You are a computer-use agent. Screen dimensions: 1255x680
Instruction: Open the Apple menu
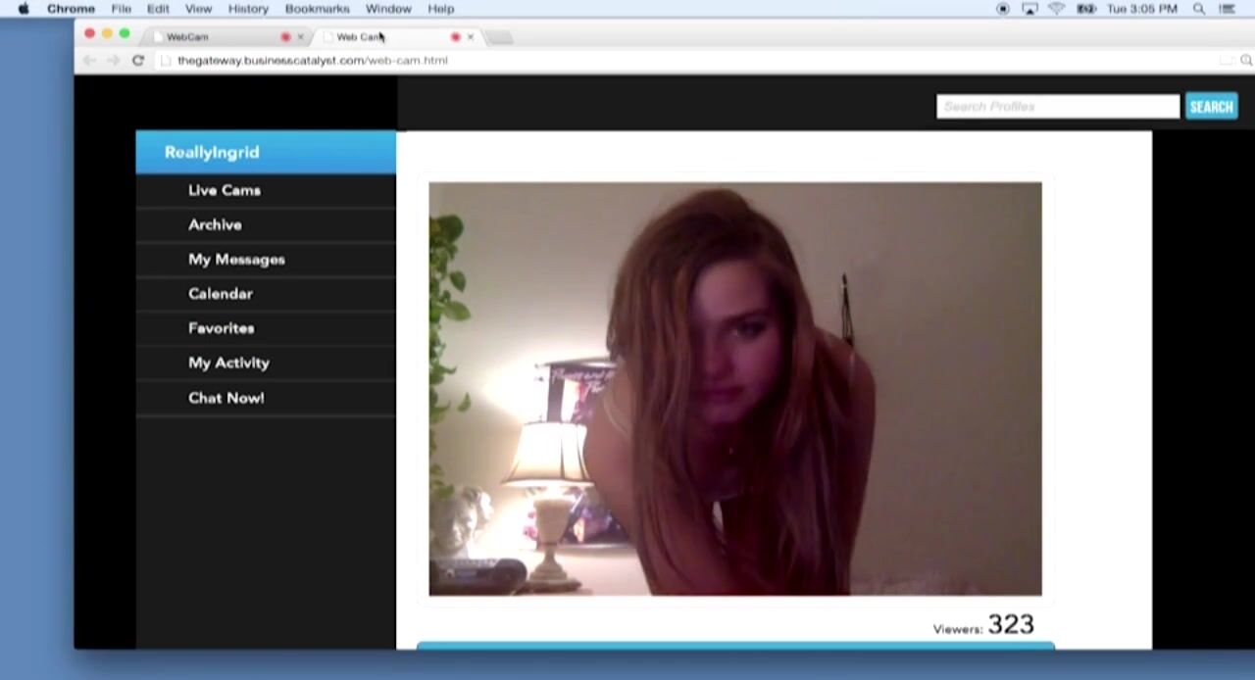(x=24, y=9)
